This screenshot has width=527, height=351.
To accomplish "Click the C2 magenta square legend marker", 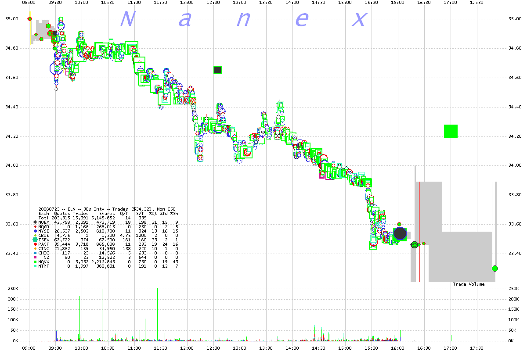I will coord(36,257).
